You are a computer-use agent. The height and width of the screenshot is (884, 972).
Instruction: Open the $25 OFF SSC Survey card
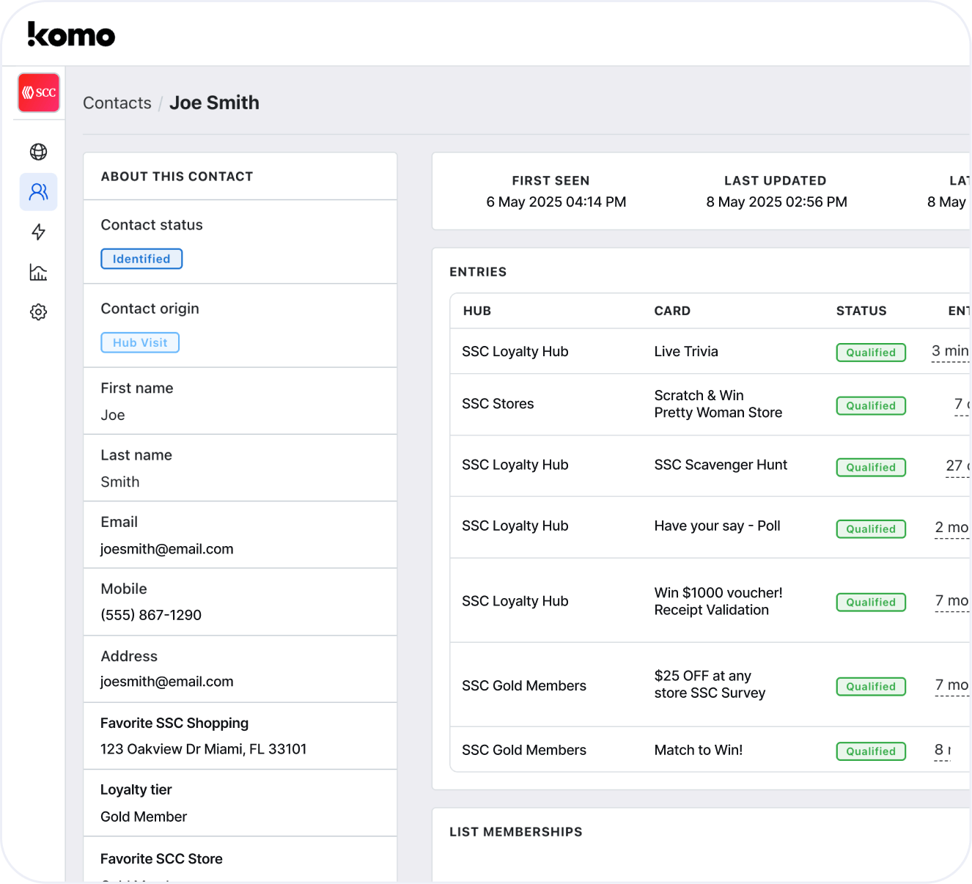pyautogui.click(x=710, y=685)
